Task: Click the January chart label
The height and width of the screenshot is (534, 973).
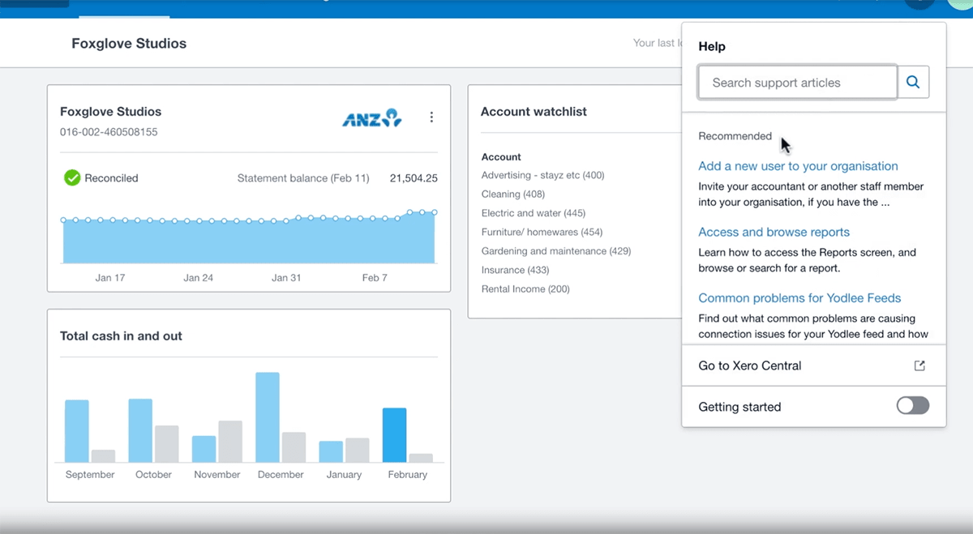Action: (344, 475)
